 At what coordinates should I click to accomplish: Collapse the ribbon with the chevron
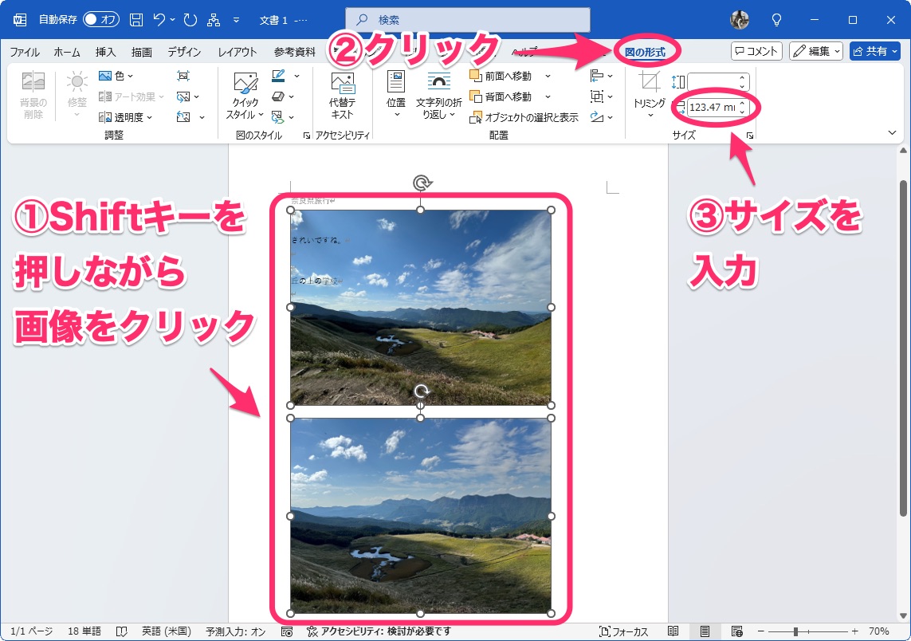click(x=892, y=132)
